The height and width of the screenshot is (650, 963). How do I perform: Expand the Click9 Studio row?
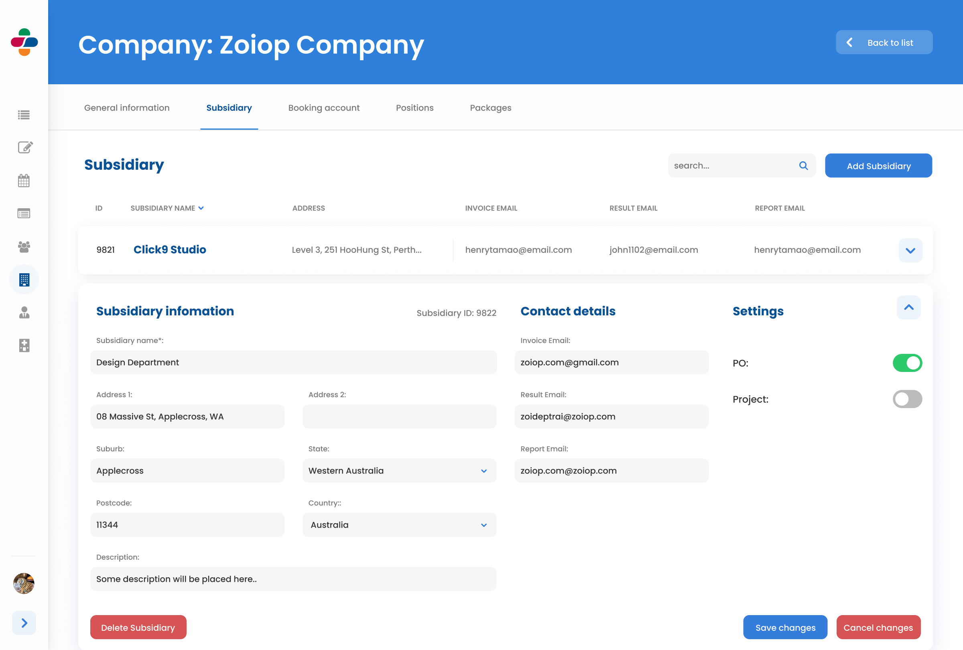pos(910,250)
